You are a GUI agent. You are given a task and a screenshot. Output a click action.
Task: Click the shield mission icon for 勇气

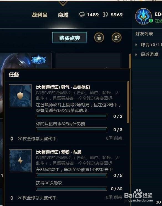tap(20, 96)
